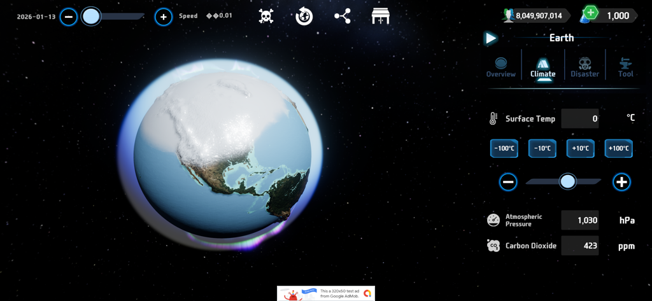Click the Carbon Dioxide label
Image resolution: width=652 pixels, height=301 pixels.
(530, 245)
